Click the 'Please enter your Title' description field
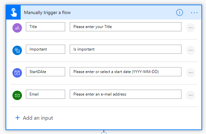Screen dimensions: 206x134 125,27
